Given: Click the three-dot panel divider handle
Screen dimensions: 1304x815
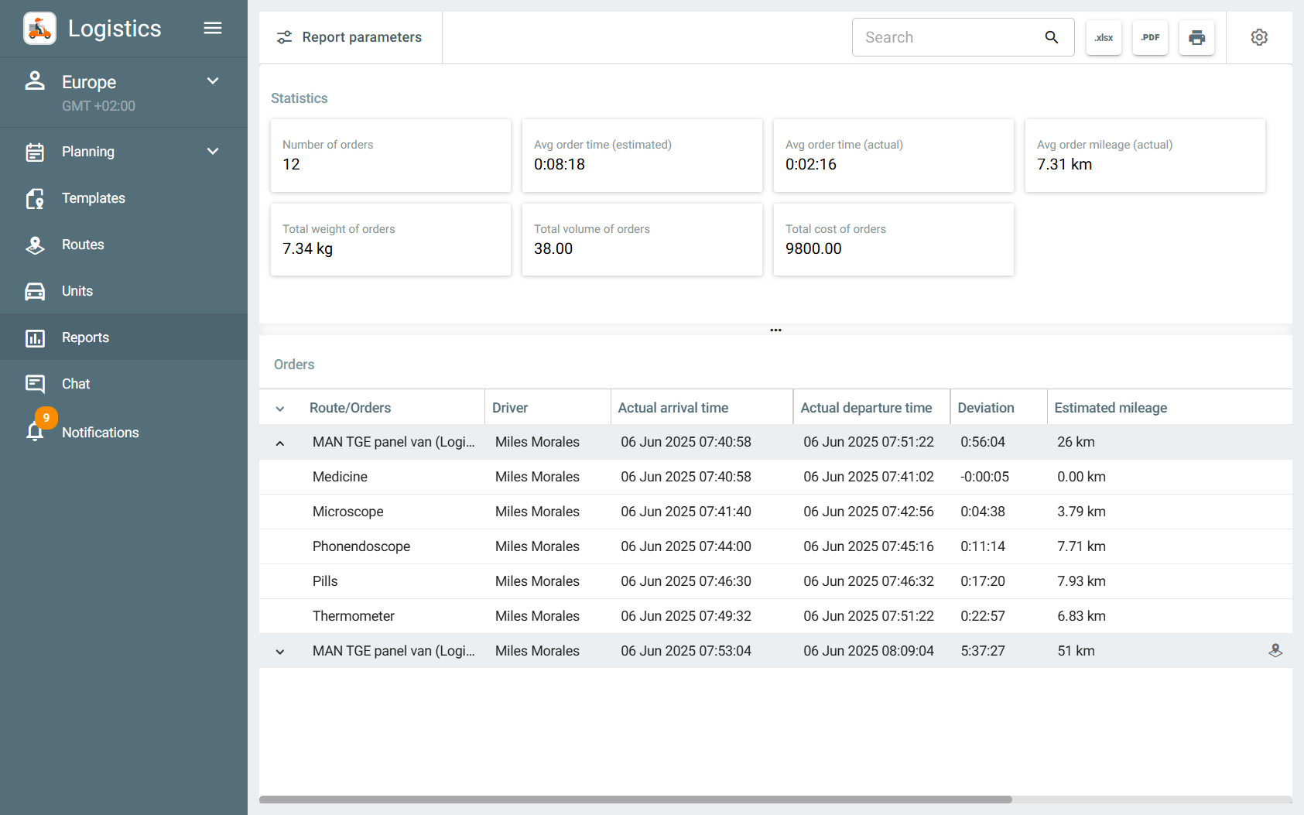Looking at the screenshot, I should 775,330.
